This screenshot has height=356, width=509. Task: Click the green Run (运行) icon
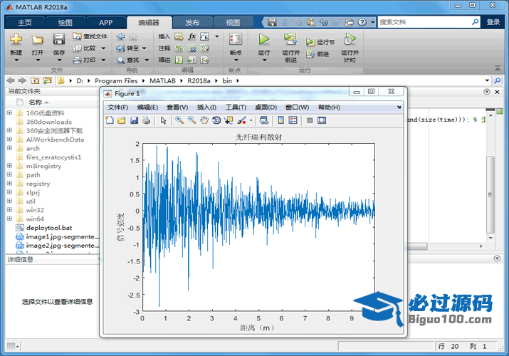coord(264,40)
